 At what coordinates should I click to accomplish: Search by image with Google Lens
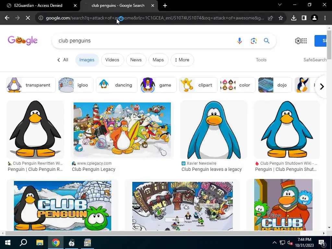coord(254,41)
